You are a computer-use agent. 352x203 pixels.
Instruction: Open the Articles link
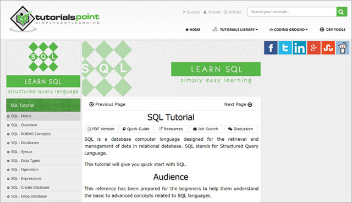pos(233,12)
